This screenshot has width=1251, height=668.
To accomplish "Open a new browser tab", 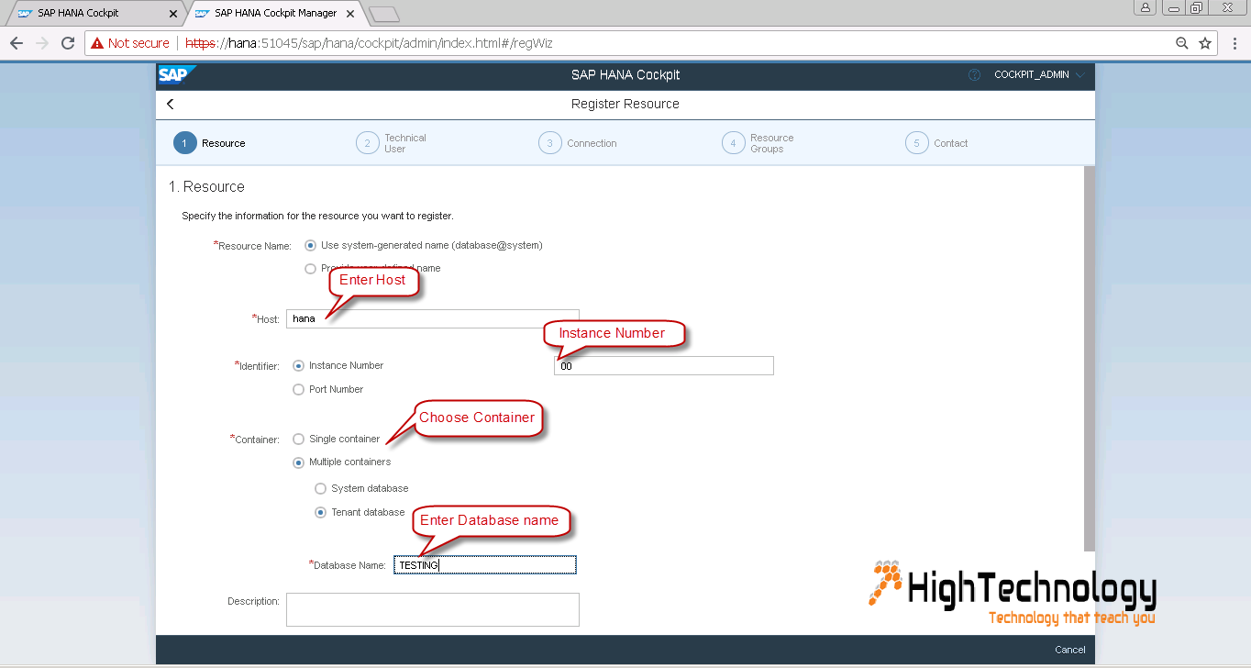I will (x=384, y=14).
